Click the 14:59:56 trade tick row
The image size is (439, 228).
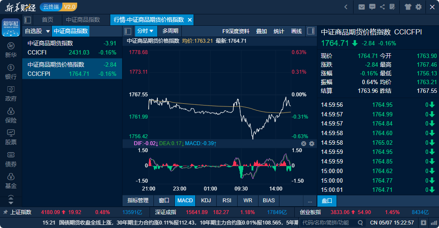(x=378, y=105)
